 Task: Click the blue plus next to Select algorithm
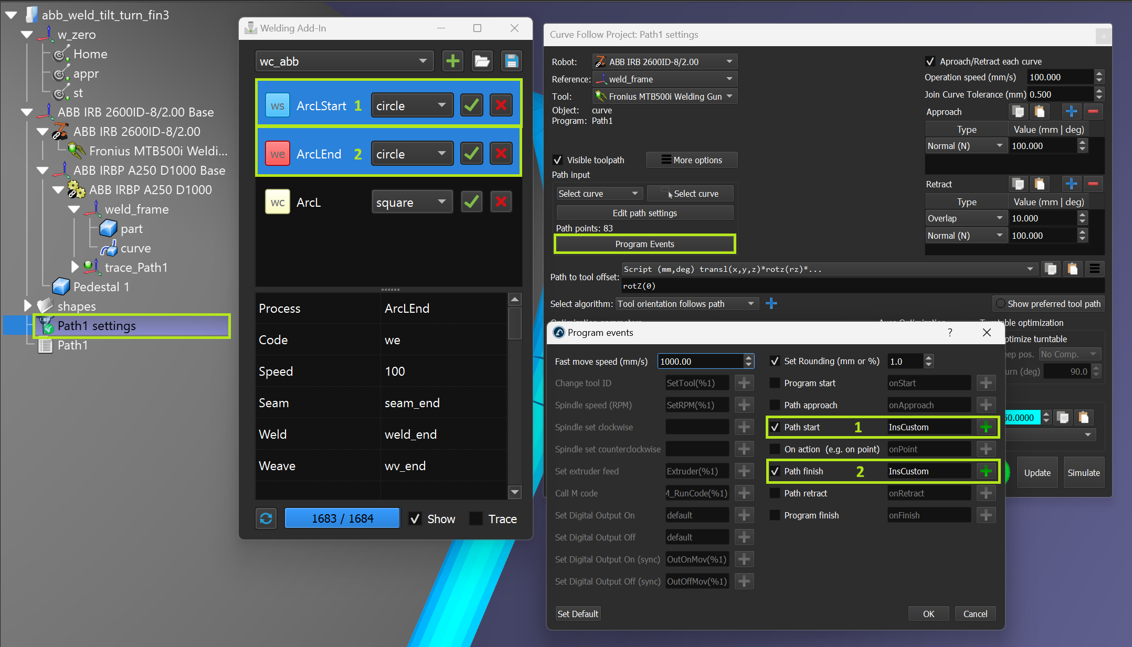coord(771,303)
